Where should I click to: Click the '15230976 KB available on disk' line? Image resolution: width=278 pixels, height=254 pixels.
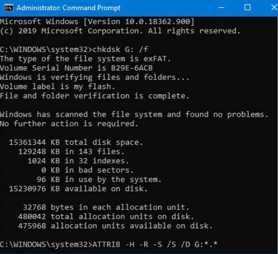[x=78, y=189]
